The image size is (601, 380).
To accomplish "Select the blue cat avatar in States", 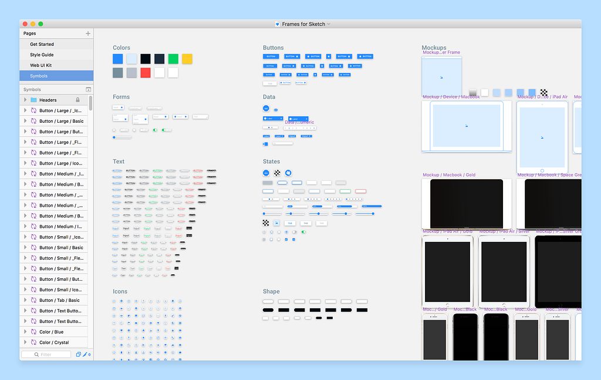I will 288,173.
